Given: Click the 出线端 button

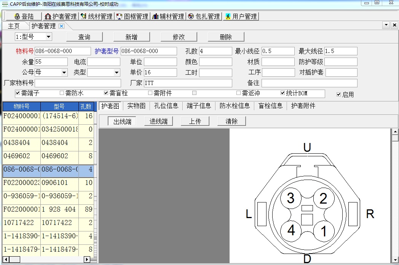Looking at the screenshot, I should [x=122, y=121].
